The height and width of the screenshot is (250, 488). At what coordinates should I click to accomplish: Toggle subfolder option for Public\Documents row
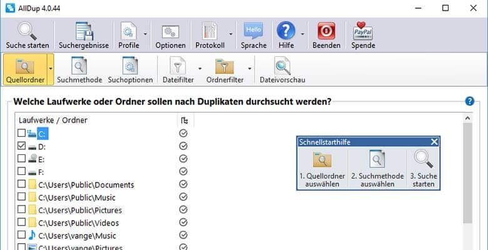[183, 184]
